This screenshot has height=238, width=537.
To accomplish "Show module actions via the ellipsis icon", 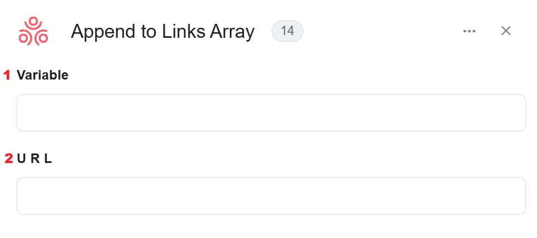I will [469, 31].
